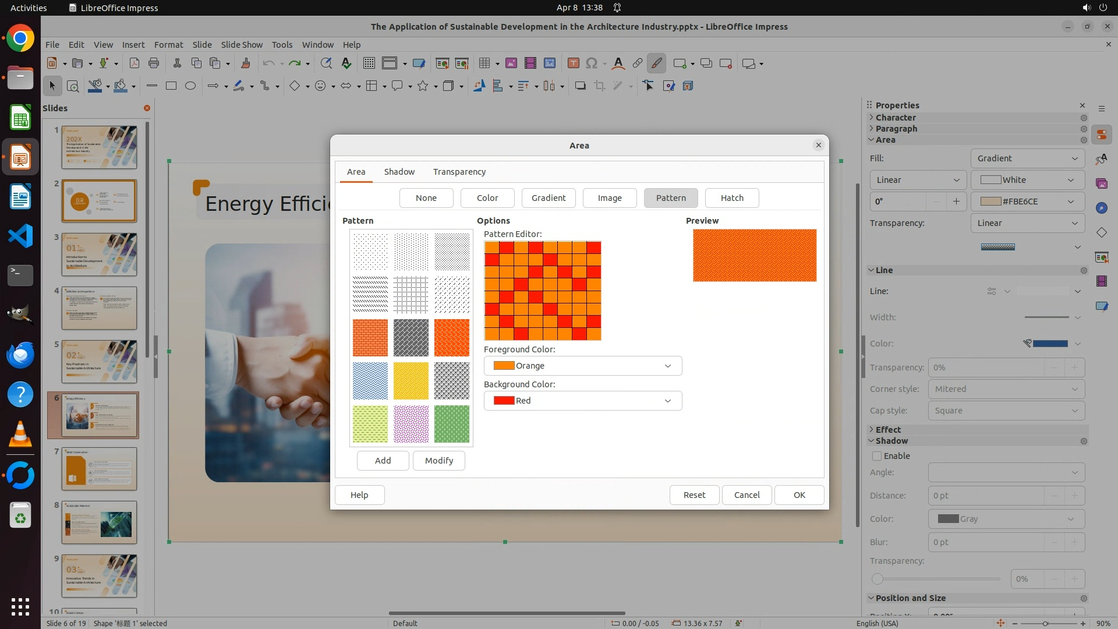This screenshot has width=1118, height=629.
Task: Switch to the Transparency tab
Action: 459,172
